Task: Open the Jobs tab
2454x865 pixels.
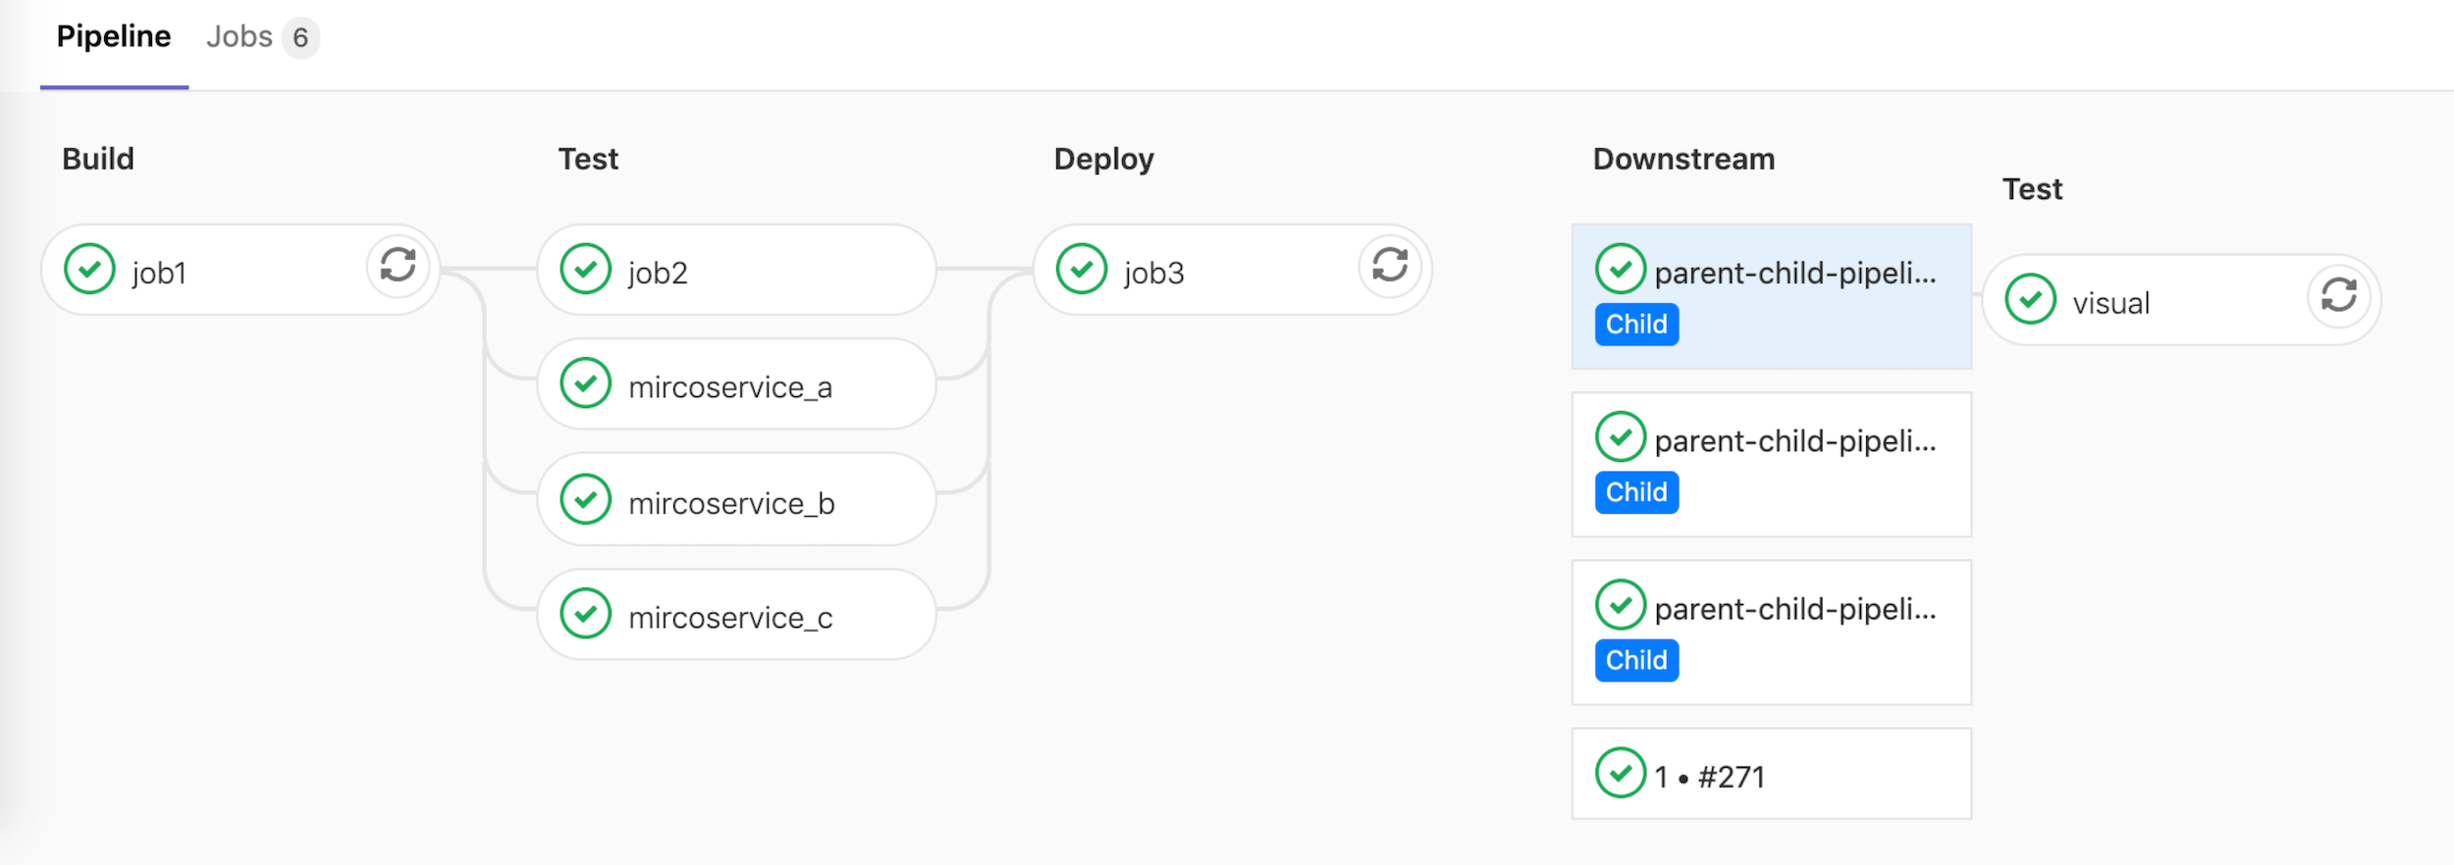Action: click(239, 37)
